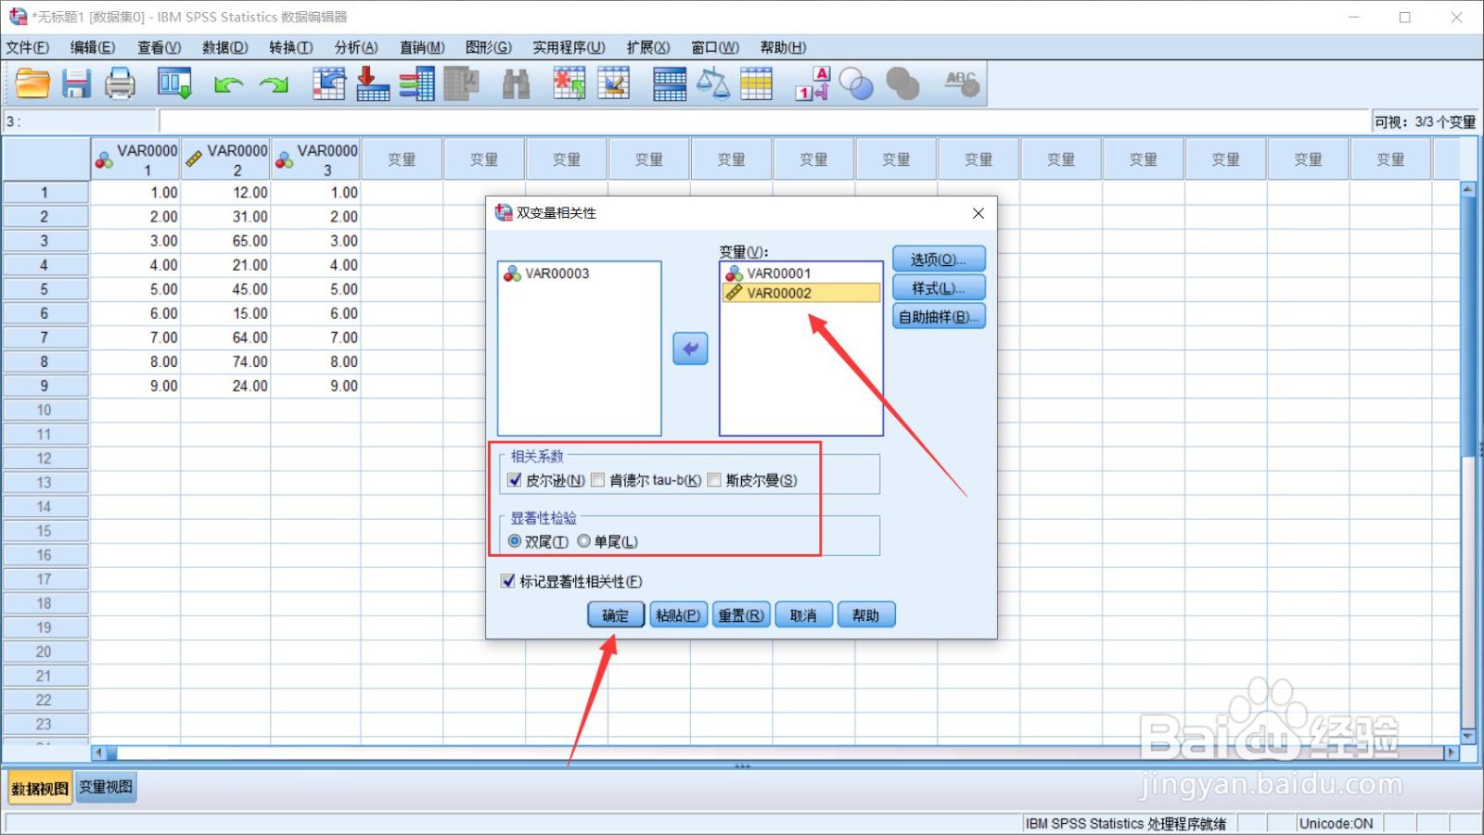The height and width of the screenshot is (835, 1484).
Task: Open the 实用程序(U) menu
Action: click(569, 47)
